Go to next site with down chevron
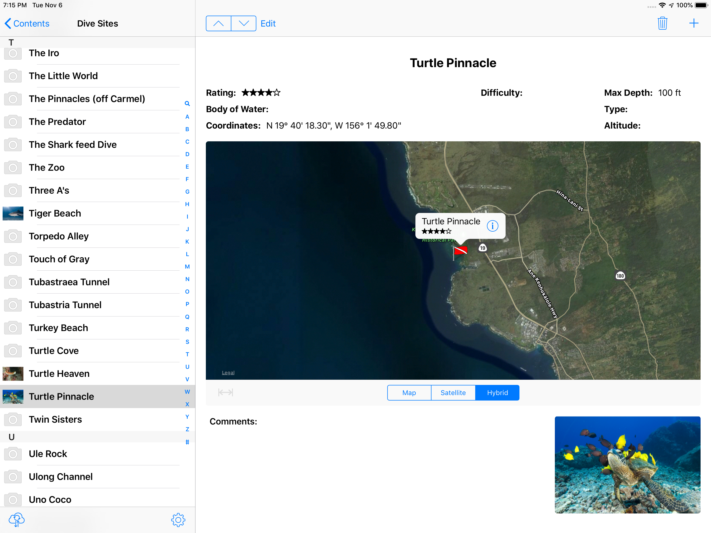The image size is (711, 533). tap(244, 23)
